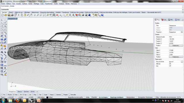Select the Rectangle tool in left toolbar
The image size is (184, 103).
click(5, 30)
